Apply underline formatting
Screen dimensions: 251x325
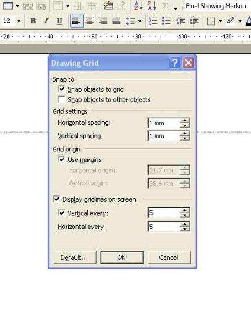[x=59, y=21]
